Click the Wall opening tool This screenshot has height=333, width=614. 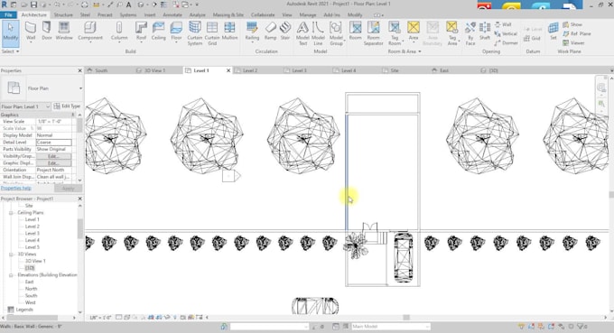click(503, 24)
